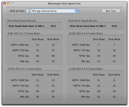Click the Disk to Test label
The image size is (129, 107).
pos(17,11)
